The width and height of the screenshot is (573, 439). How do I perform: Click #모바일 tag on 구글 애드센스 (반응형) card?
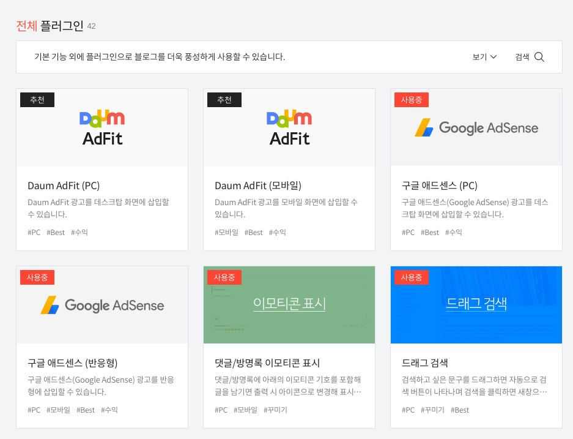(x=59, y=410)
